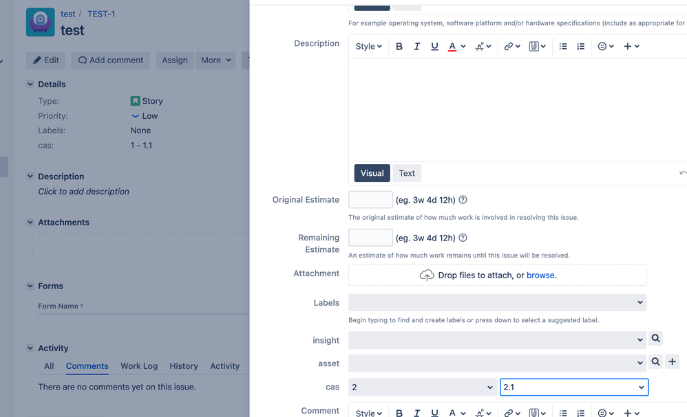Click help icon beside Original Estimate
The height and width of the screenshot is (417, 687).
(463, 200)
